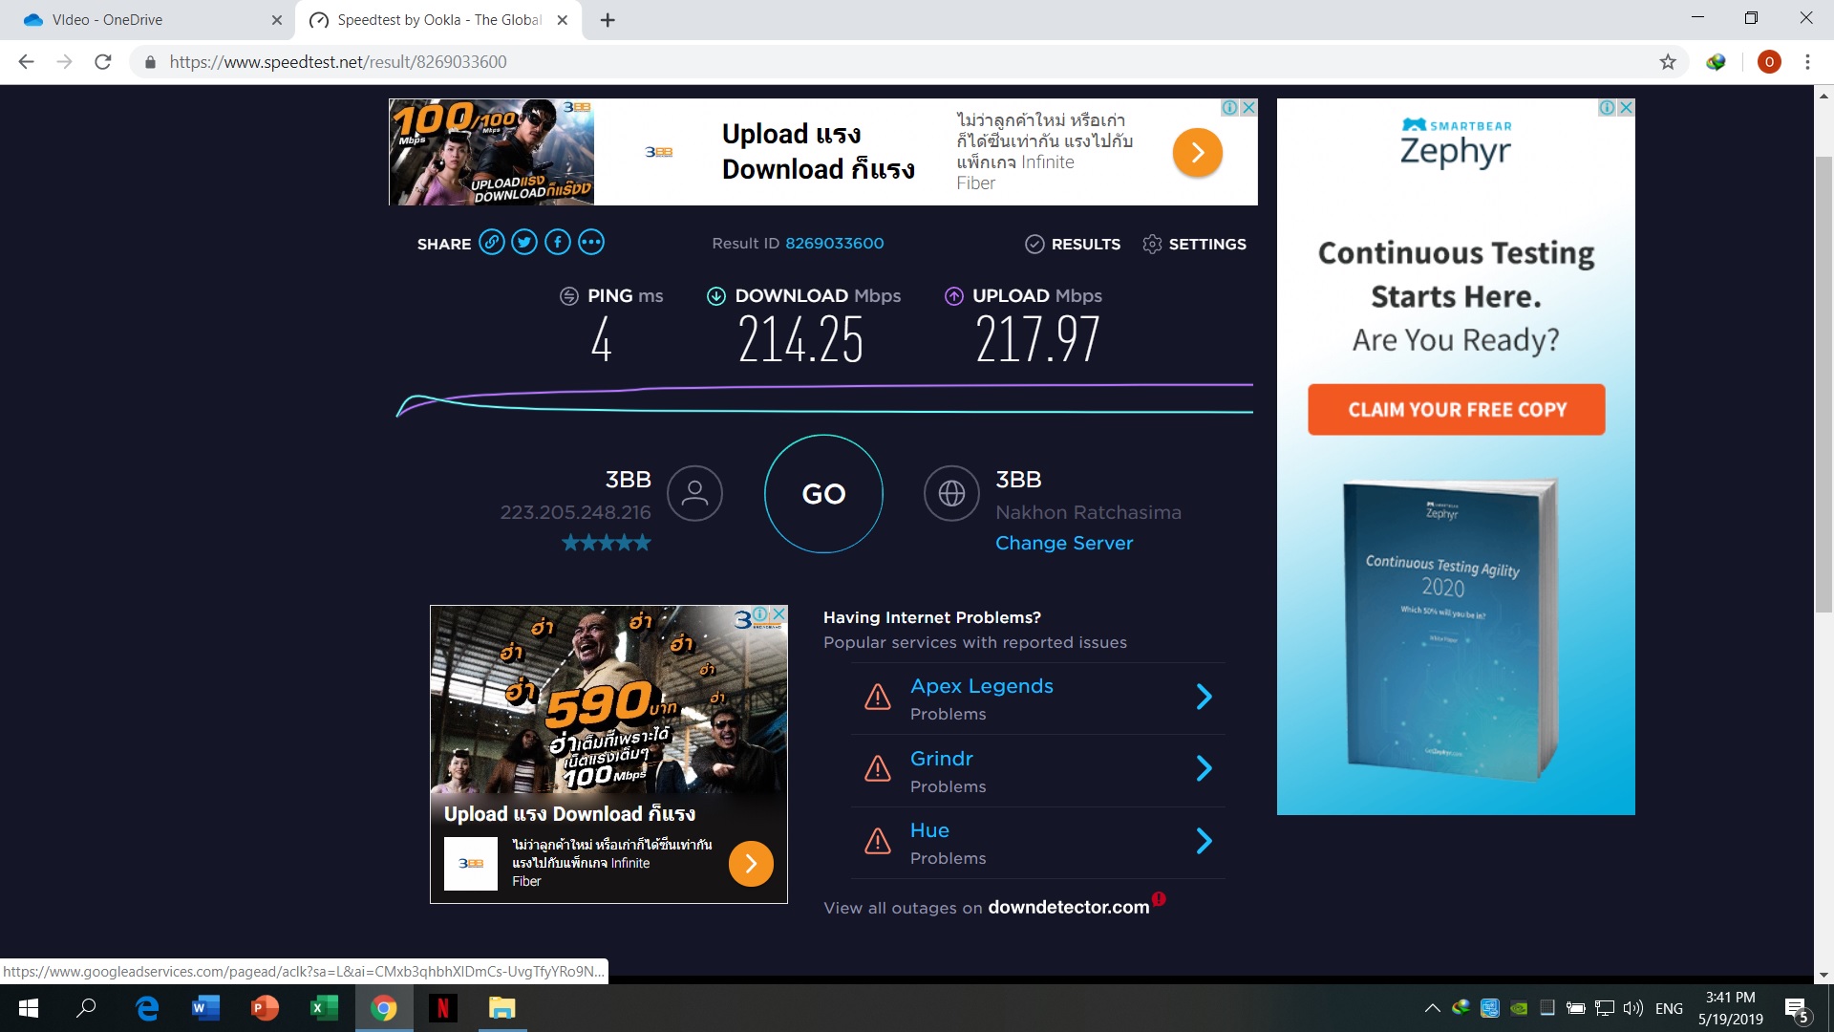This screenshot has height=1032, width=1834.
Task: Open File Explorer from taskbar
Action: tap(501, 1008)
